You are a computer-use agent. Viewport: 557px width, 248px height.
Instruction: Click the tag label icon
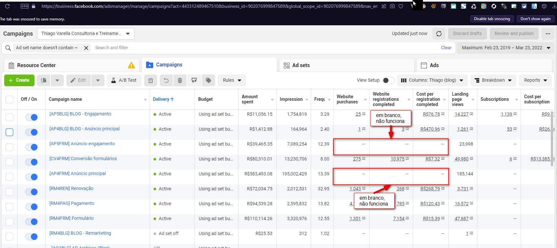209,80
